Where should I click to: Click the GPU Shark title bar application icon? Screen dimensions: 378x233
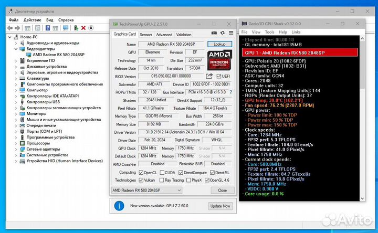245,24
